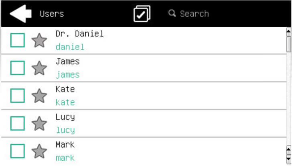Select the James checkbox
292x166 pixels.
pos(17,68)
